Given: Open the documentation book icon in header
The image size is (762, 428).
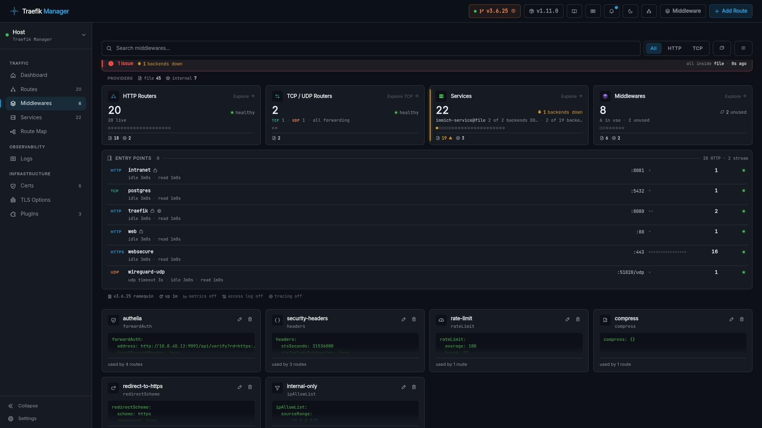Looking at the screenshot, I should click(574, 11).
